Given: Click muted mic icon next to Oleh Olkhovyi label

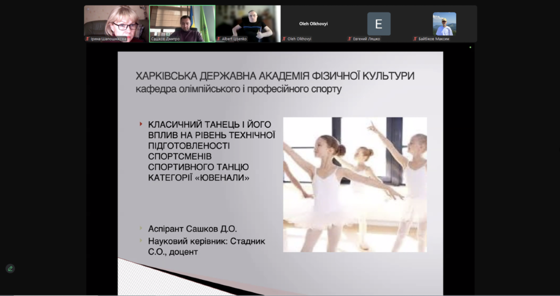Looking at the screenshot, I should (284, 39).
